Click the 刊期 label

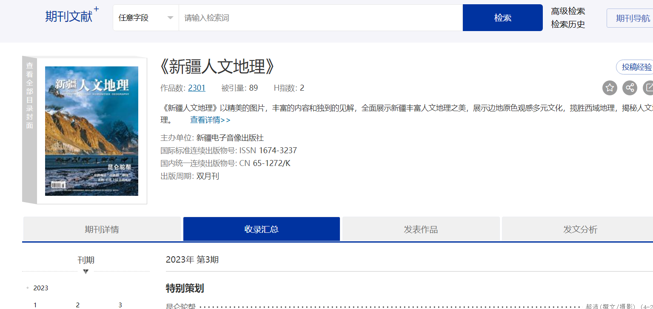click(86, 260)
